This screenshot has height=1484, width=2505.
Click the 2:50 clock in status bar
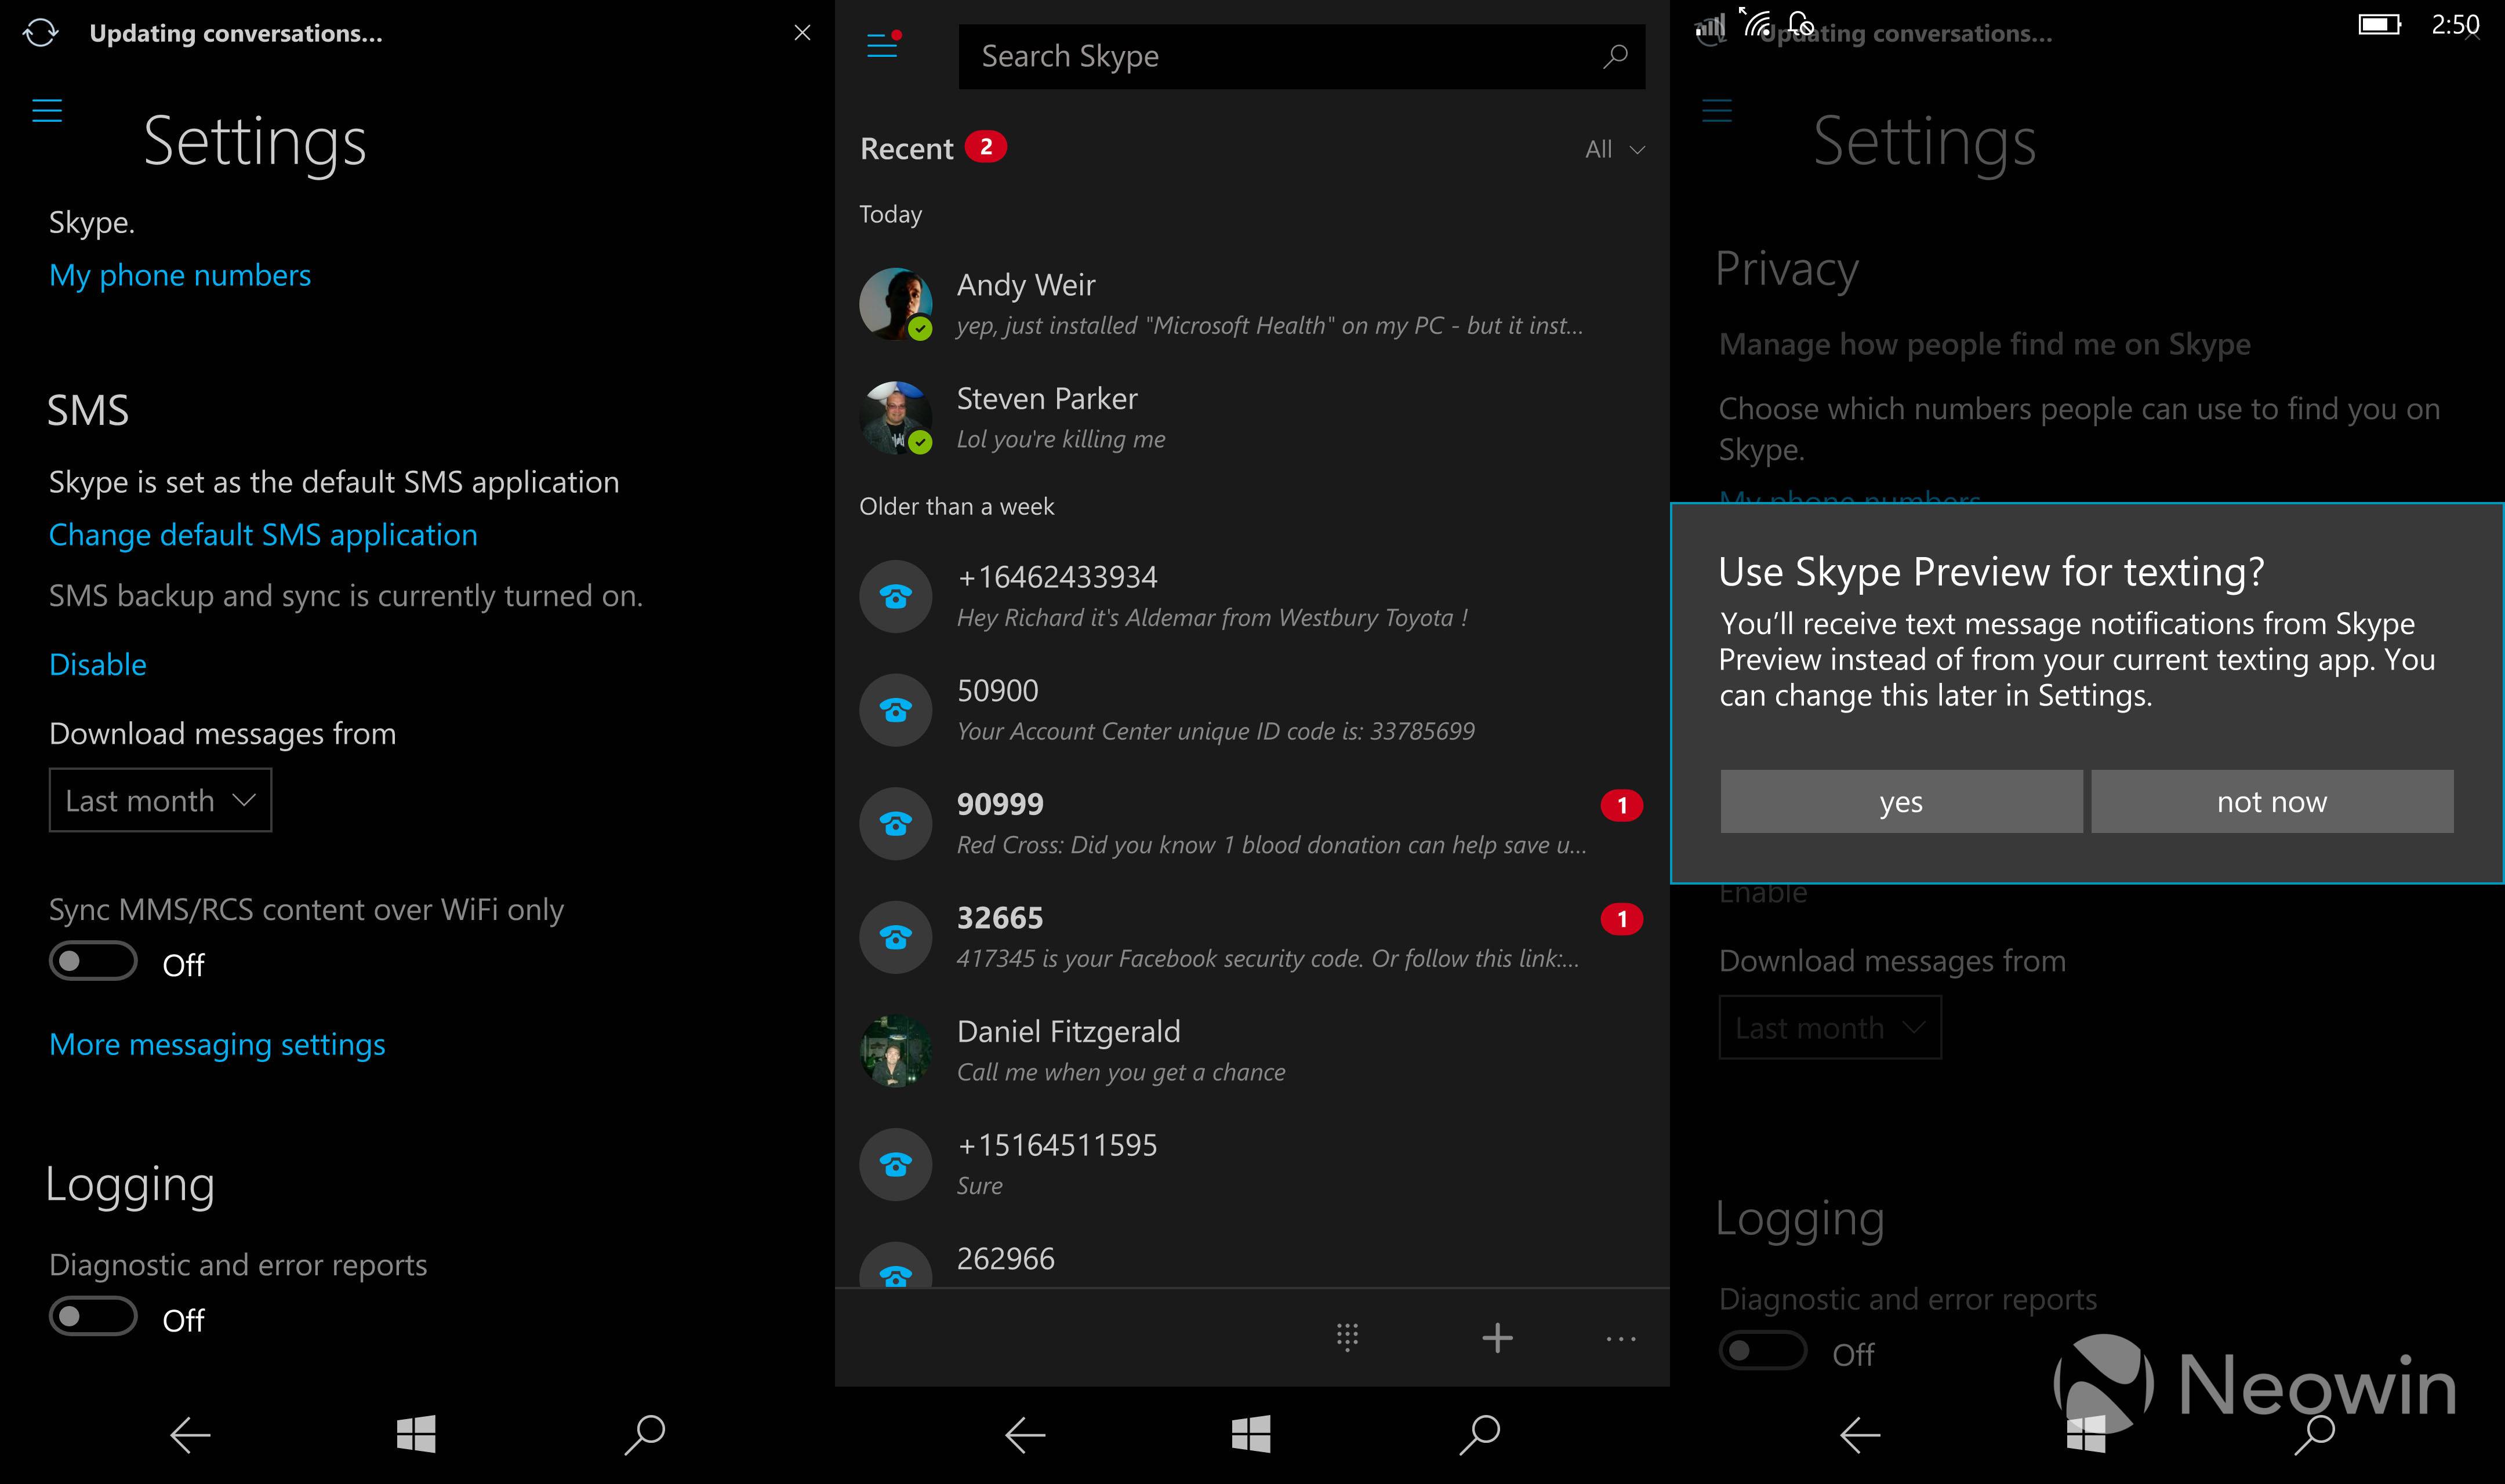[x=2455, y=24]
